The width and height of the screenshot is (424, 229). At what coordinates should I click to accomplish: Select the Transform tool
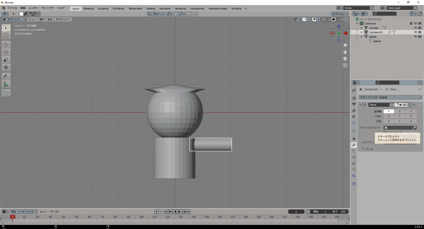coord(6,67)
